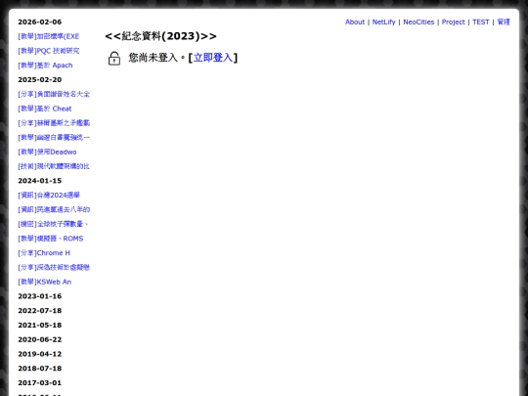Click the <<紀念資料(2023)>> page heading

click(160, 36)
